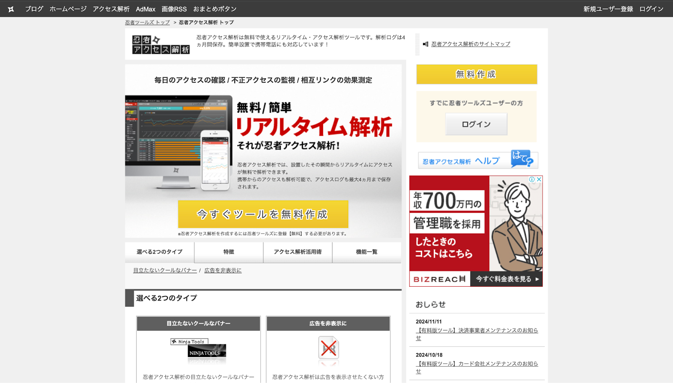673x383 pixels.
Task: Switch to アクセス解析活用術 tab
Action: pyautogui.click(x=298, y=252)
